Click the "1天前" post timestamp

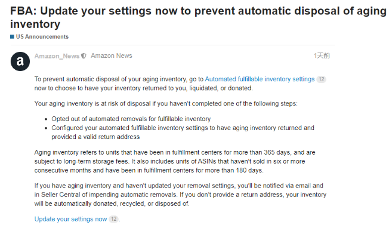point(322,56)
